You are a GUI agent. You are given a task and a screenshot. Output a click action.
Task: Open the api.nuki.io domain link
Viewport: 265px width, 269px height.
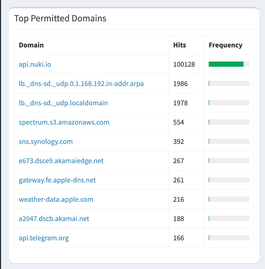pyautogui.click(x=35, y=64)
